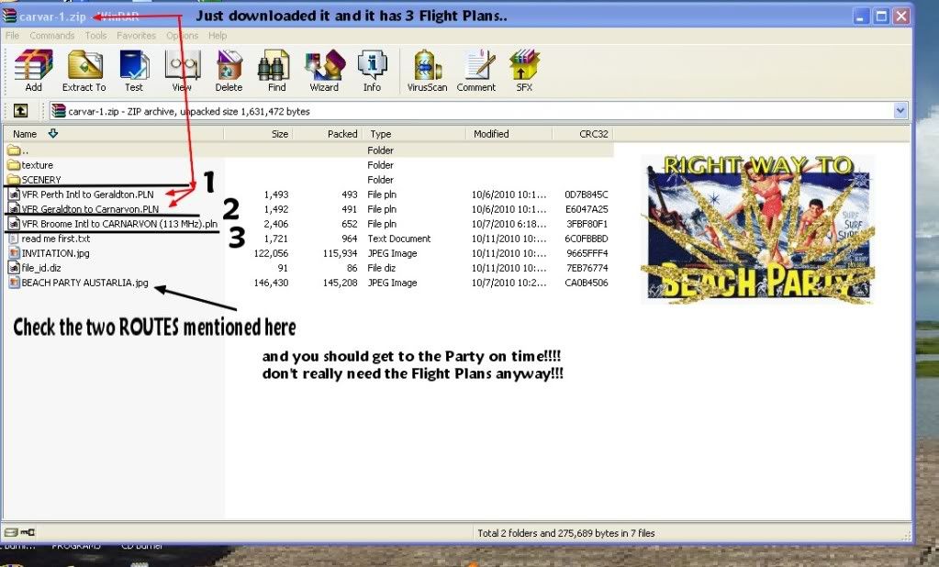Image resolution: width=939 pixels, height=567 pixels.
Task: Open the Commands menu
Action: click(x=51, y=36)
